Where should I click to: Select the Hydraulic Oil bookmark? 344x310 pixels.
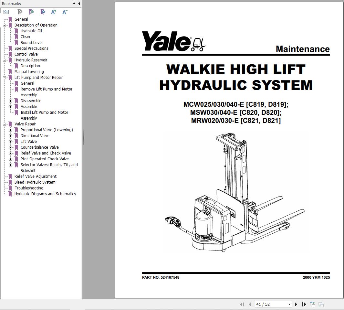click(31, 31)
